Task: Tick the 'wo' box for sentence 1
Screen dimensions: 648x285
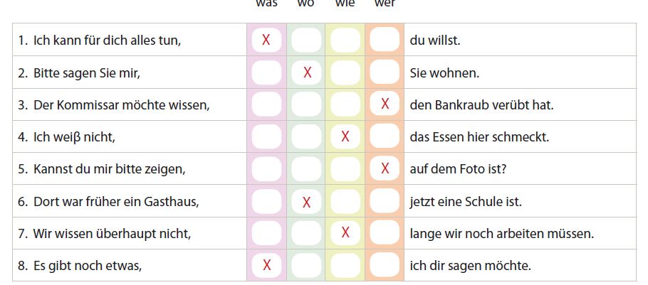Action: (x=306, y=40)
